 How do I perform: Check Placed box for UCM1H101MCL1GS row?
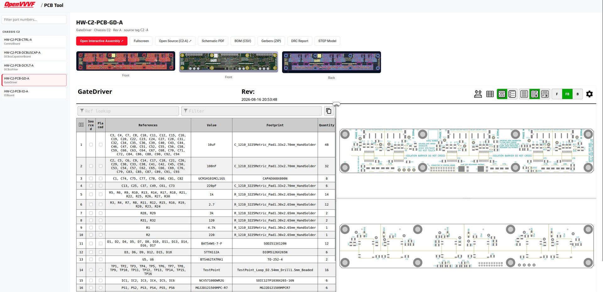(100, 179)
